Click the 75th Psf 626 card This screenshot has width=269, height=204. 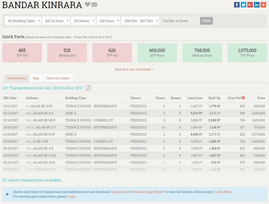[112, 53]
